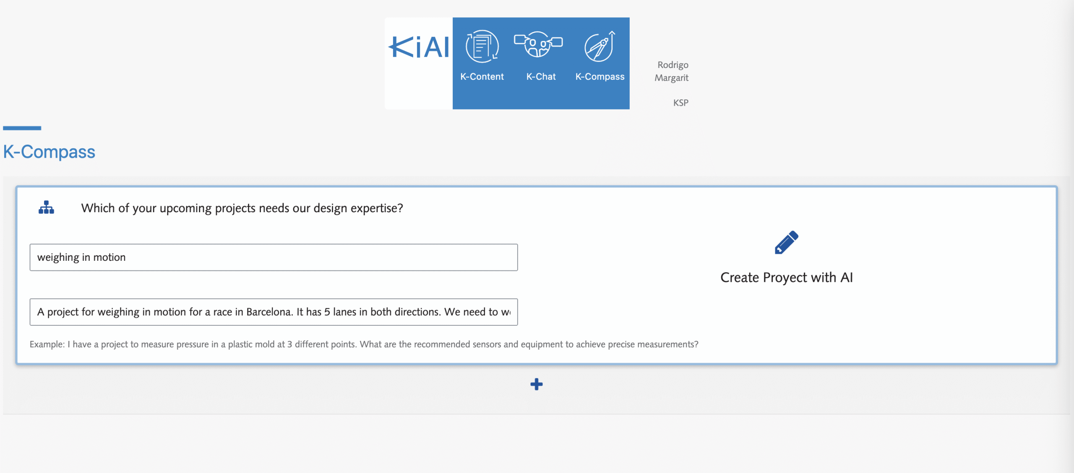Focus the project description text field
The height and width of the screenshot is (473, 1074).
(274, 312)
